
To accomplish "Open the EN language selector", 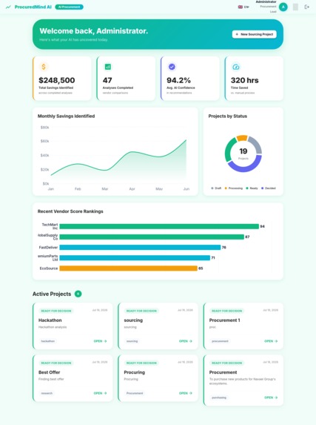I will point(243,7).
